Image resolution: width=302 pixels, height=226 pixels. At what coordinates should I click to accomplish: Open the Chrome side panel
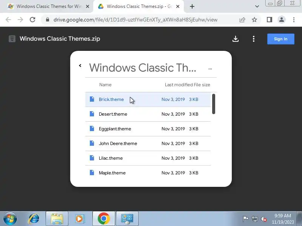coord(270,20)
